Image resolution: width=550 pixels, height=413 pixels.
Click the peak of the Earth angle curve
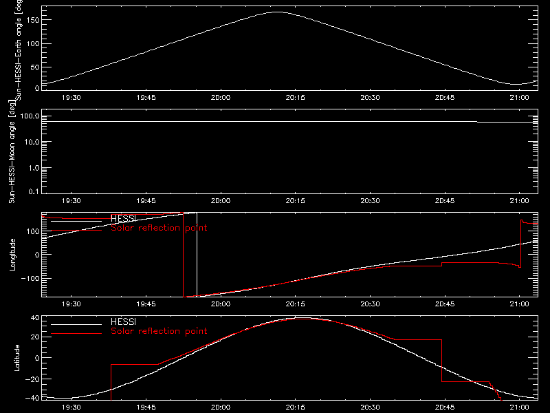coord(277,12)
